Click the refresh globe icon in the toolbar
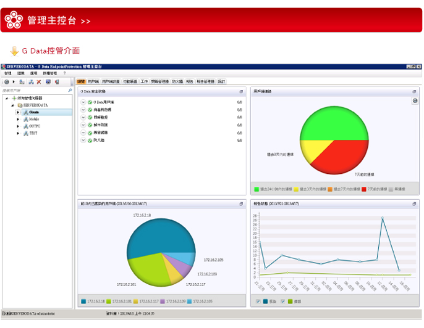The image size is (424, 328). point(7,82)
